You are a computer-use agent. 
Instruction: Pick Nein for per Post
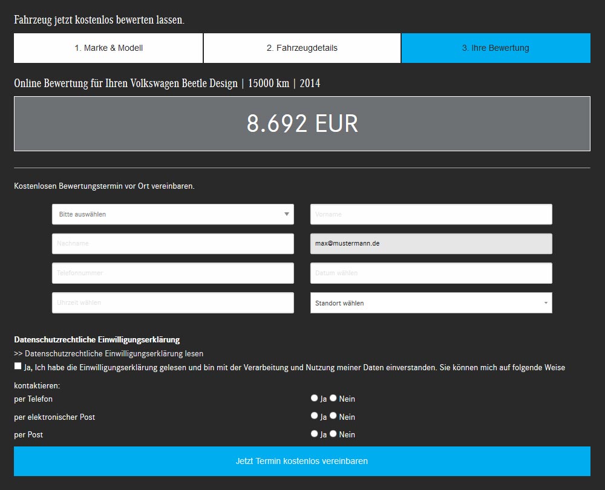[333, 434]
